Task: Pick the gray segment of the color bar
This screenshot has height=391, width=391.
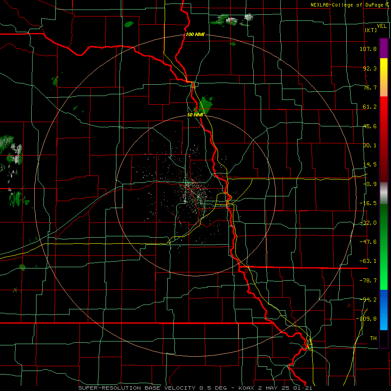Action: [384, 193]
